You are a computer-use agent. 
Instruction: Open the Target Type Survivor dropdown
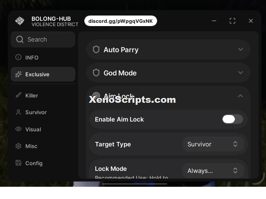(213, 144)
